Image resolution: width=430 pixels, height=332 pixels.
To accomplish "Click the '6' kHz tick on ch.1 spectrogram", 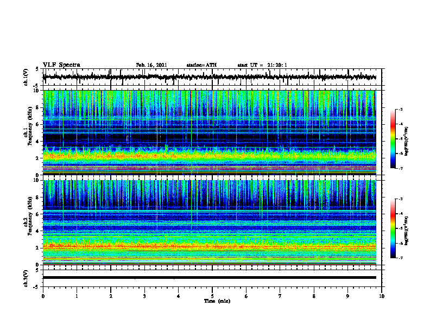I will 37,124.
